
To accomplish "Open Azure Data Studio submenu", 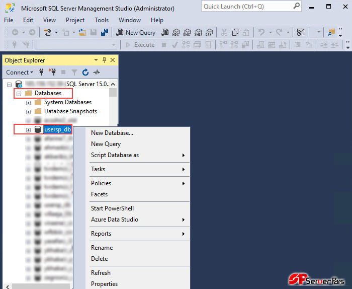I will pyautogui.click(x=138, y=220).
